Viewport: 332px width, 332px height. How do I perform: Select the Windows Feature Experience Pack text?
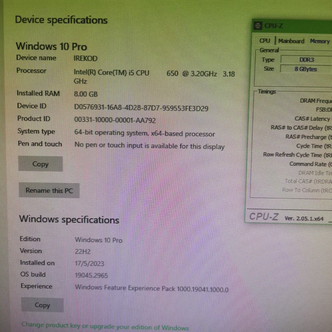pyautogui.click(x=152, y=288)
